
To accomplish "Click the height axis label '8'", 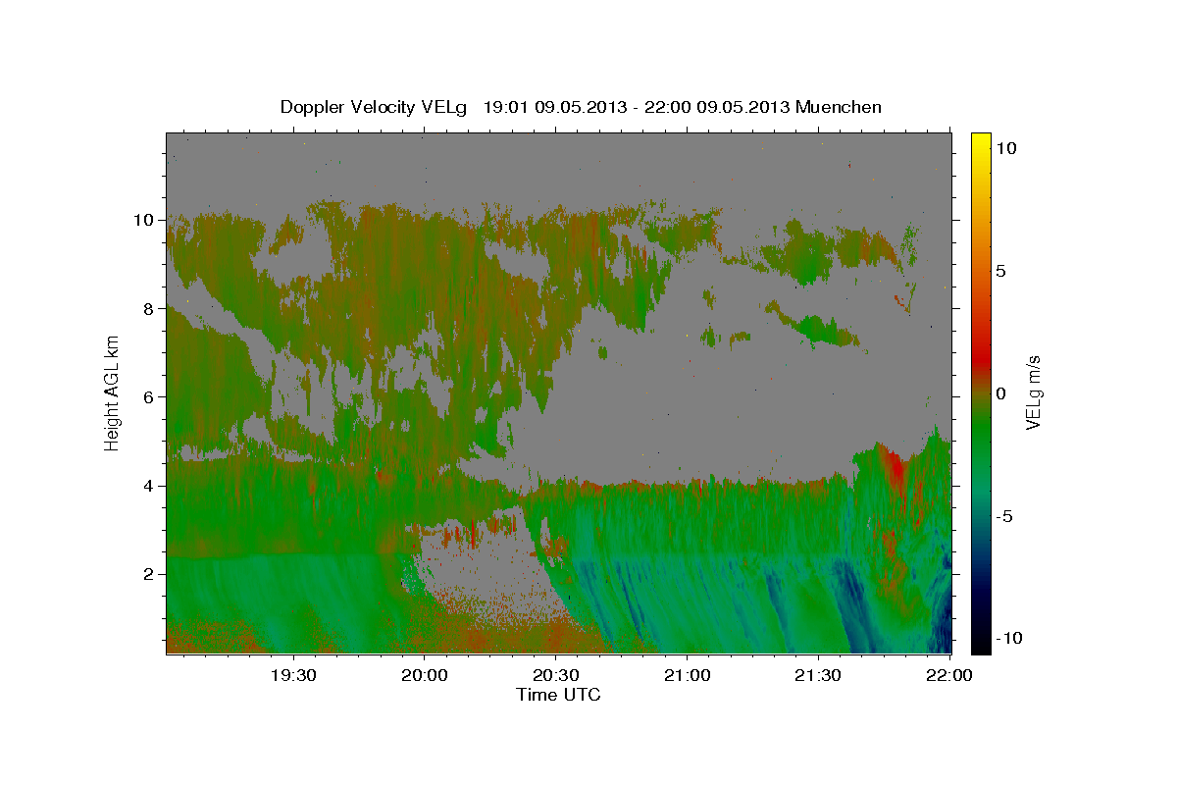I will click(x=150, y=308).
